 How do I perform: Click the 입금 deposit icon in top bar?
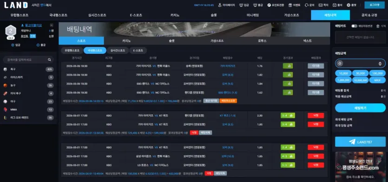(x=241, y=5)
